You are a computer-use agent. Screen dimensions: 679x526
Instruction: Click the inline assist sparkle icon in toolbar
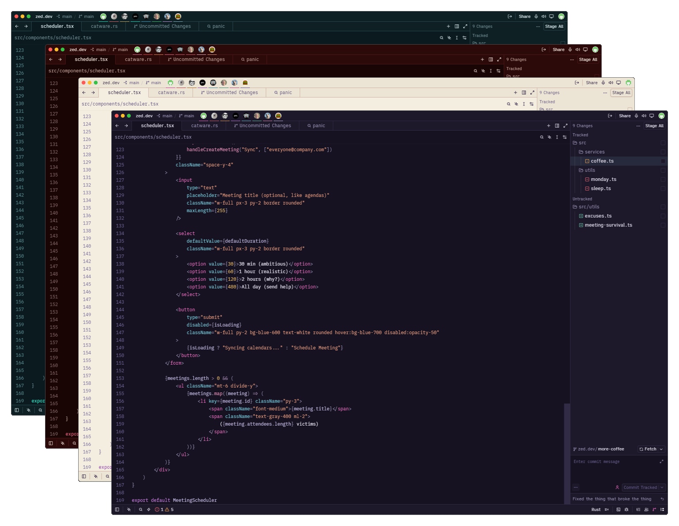point(550,137)
